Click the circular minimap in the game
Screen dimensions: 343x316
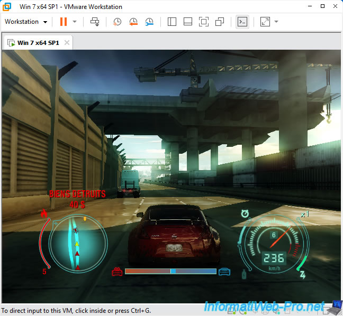click(x=78, y=243)
